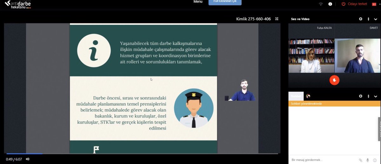Click the Sohbet yönetilmektedir notice bar
The width and height of the screenshot is (381, 164).
click(334, 104)
